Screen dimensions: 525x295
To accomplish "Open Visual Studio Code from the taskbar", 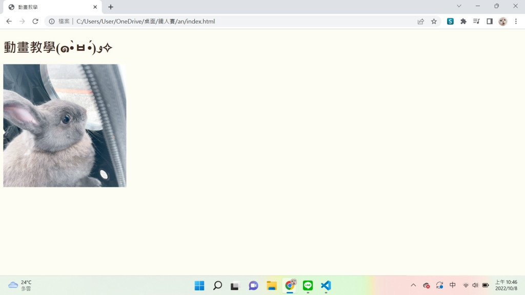I will click(326, 285).
